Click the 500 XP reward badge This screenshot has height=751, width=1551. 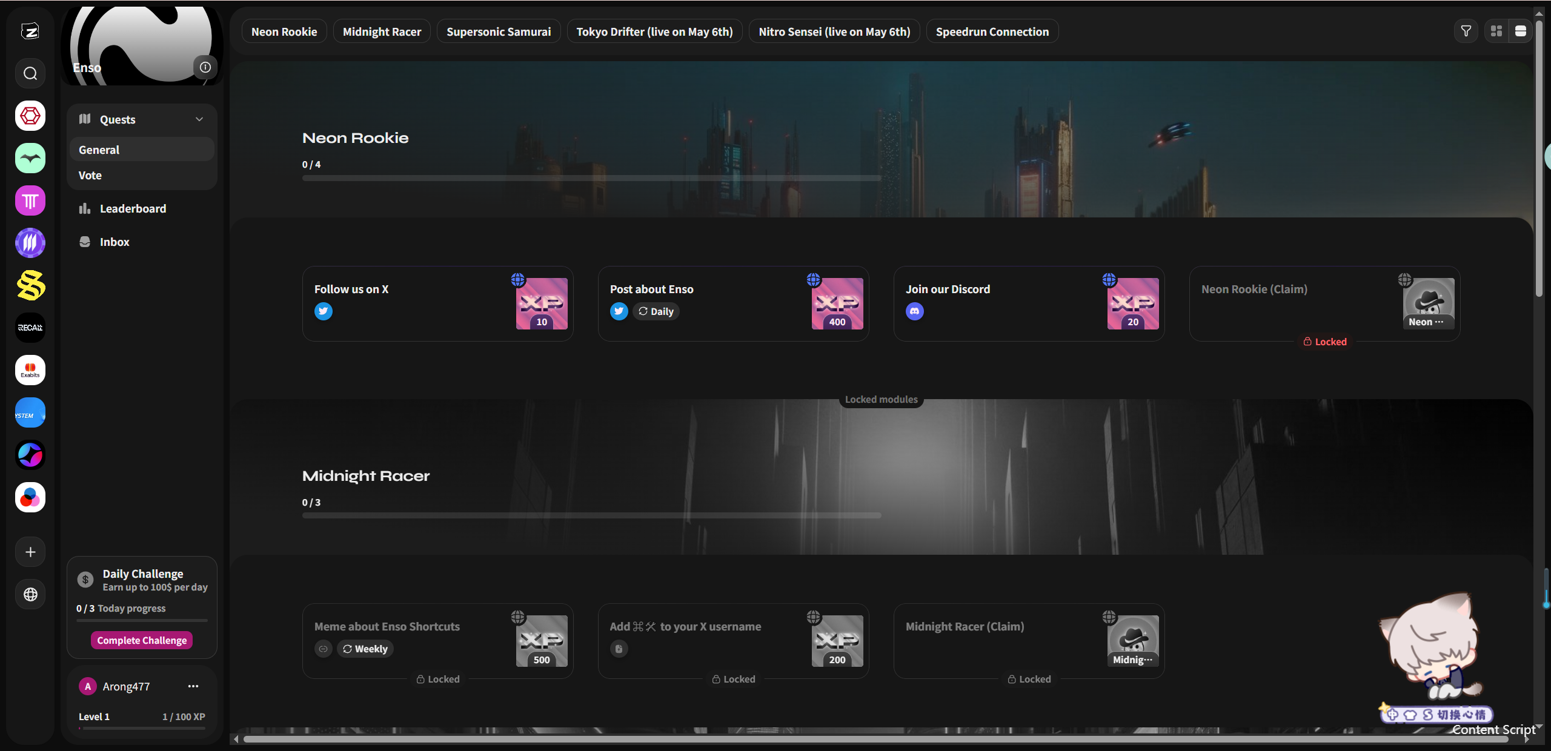(542, 641)
